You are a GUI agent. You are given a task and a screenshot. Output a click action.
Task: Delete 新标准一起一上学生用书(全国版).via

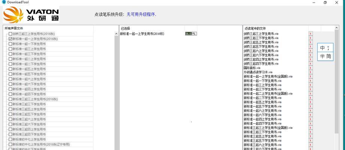pos(311,76)
